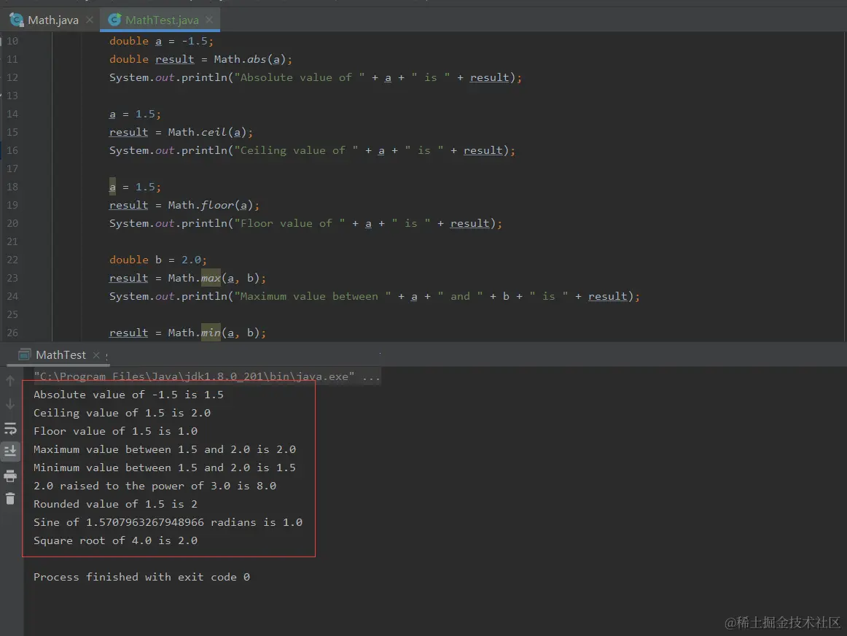Click line number 26 in the gutter
The height and width of the screenshot is (636, 847).
pos(12,333)
